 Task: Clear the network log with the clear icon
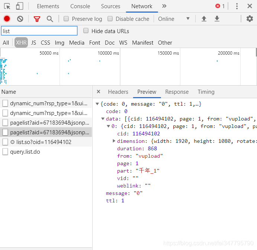[x=20, y=19]
